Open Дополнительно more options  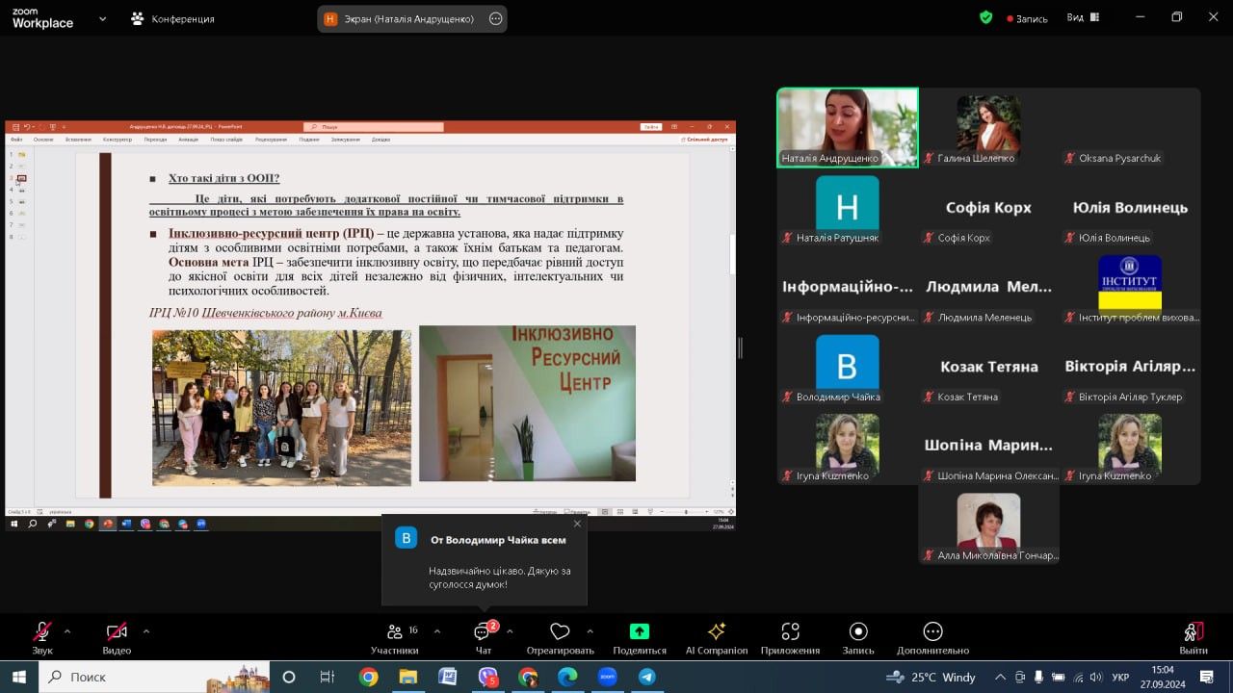932,638
